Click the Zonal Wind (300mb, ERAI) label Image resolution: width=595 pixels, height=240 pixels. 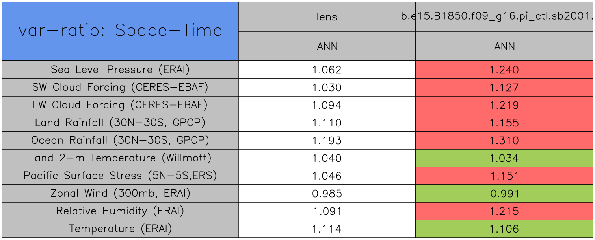(120, 193)
